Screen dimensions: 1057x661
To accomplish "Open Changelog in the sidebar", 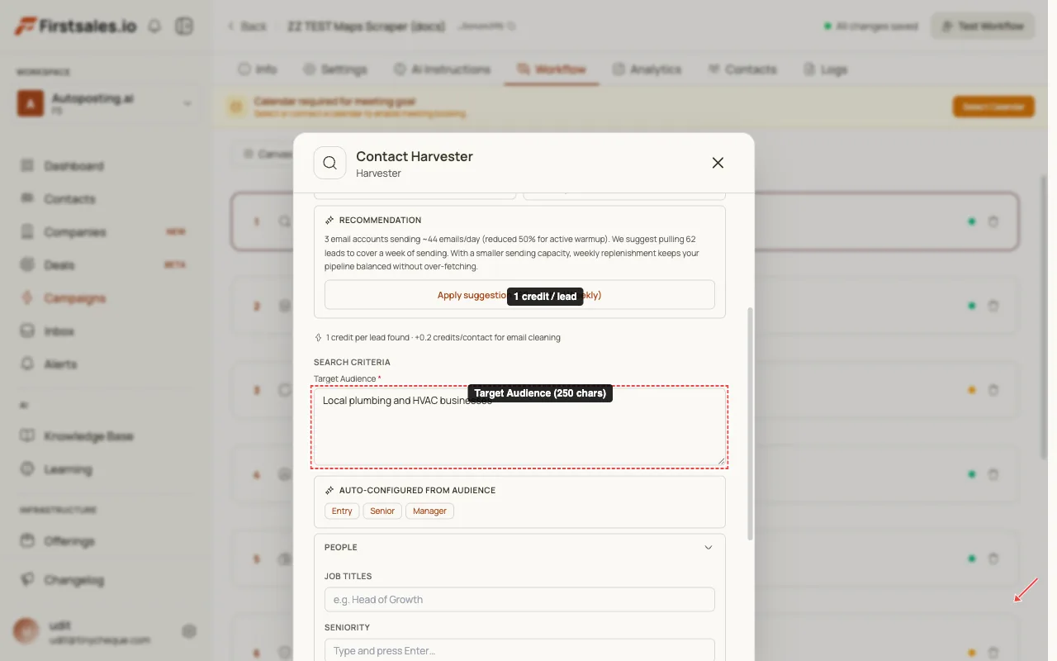I will [73, 580].
